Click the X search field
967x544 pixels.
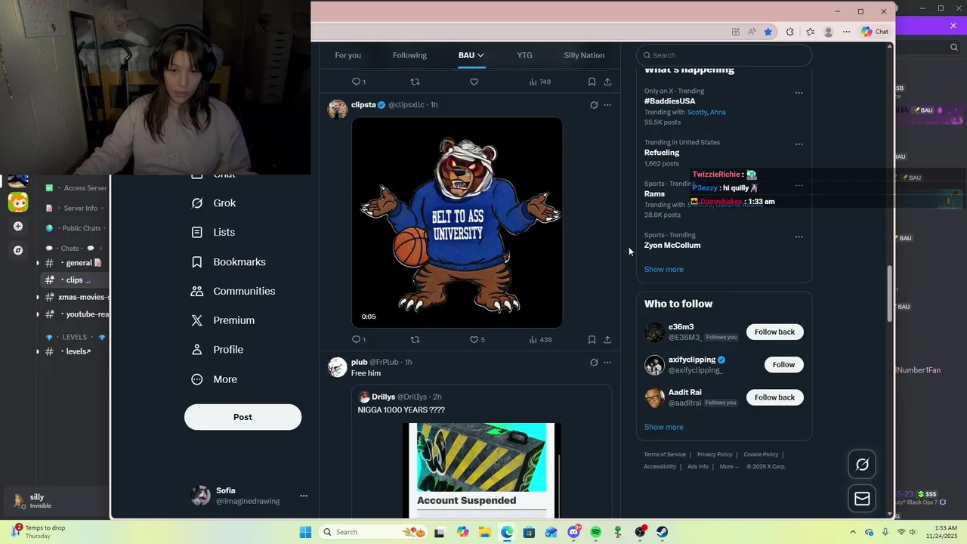(x=724, y=55)
